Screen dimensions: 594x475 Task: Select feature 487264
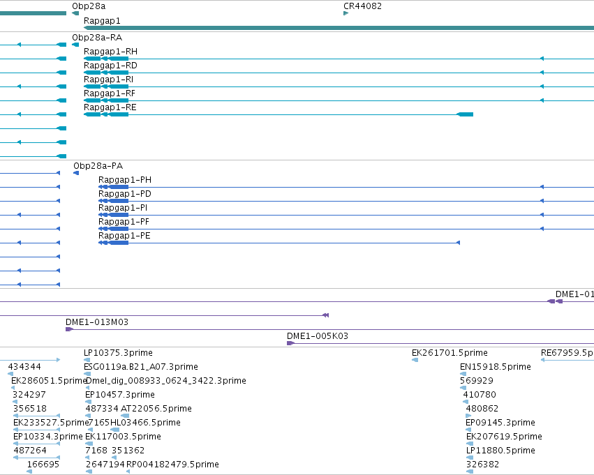point(30,451)
